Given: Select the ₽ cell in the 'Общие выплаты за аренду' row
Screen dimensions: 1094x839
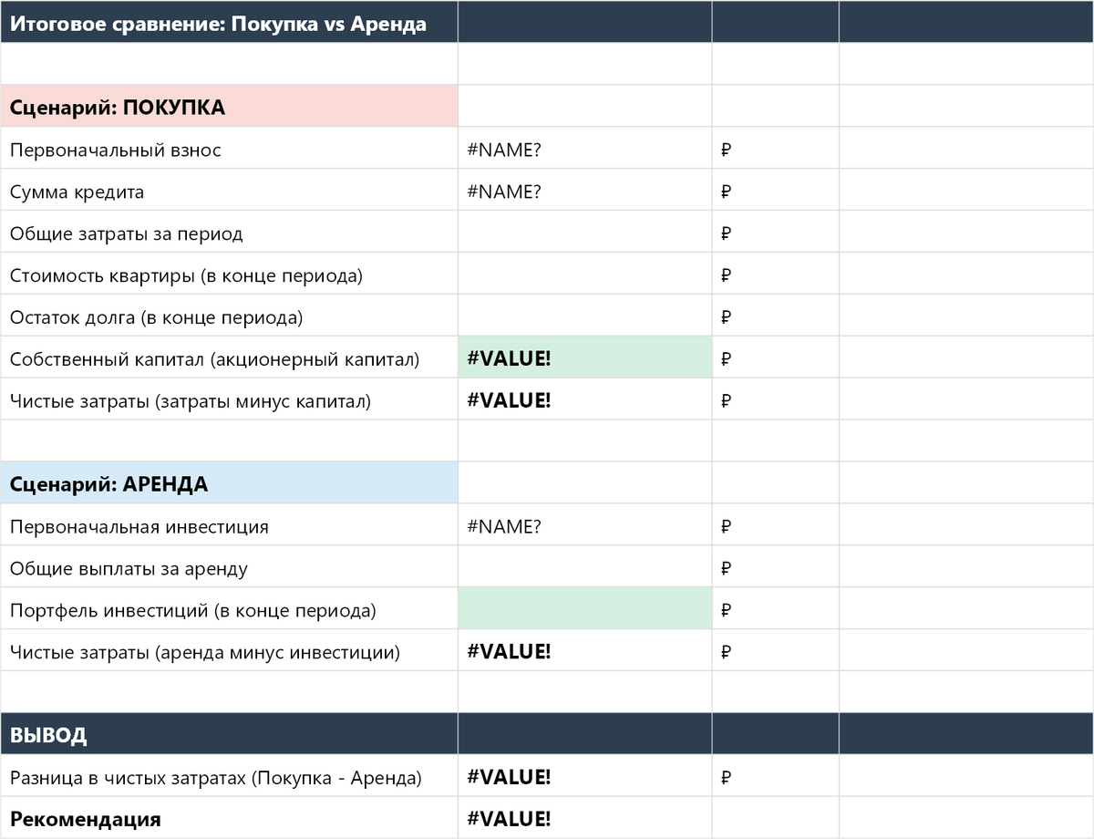Looking at the screenshot, I should click(x=773, y=566).
